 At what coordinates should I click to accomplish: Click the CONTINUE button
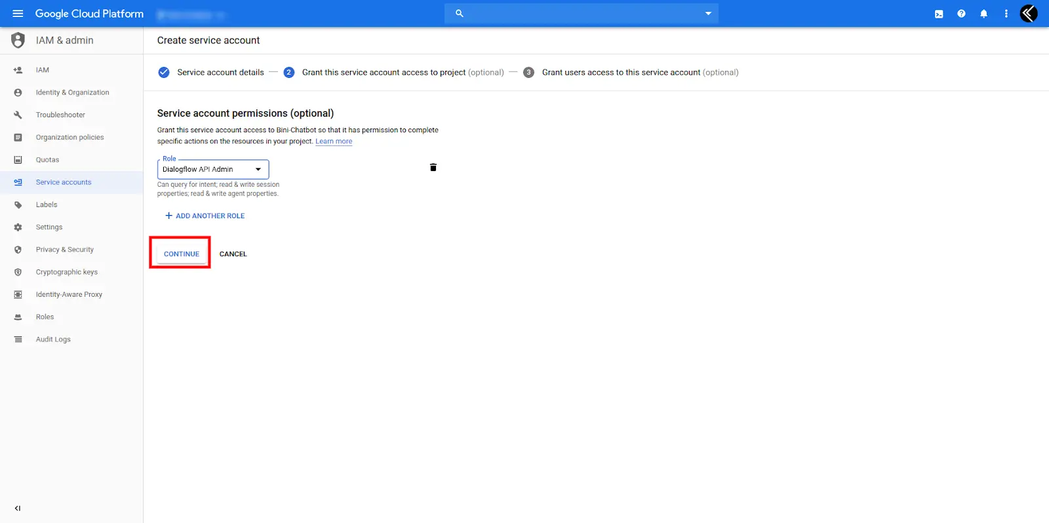(x=182, y=254)
